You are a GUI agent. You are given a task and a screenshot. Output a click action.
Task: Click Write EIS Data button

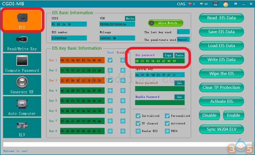pyautogui.click(x=221, y=60)
